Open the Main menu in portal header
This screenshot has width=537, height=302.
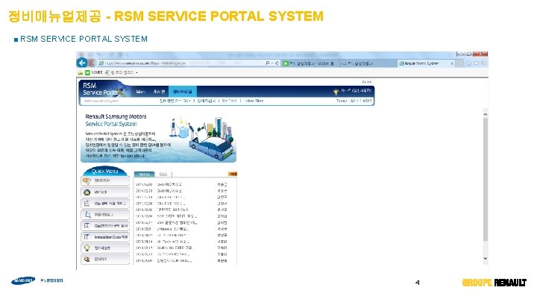140,92
